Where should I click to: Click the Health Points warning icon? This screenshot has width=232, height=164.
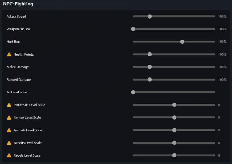coord(9,54)
